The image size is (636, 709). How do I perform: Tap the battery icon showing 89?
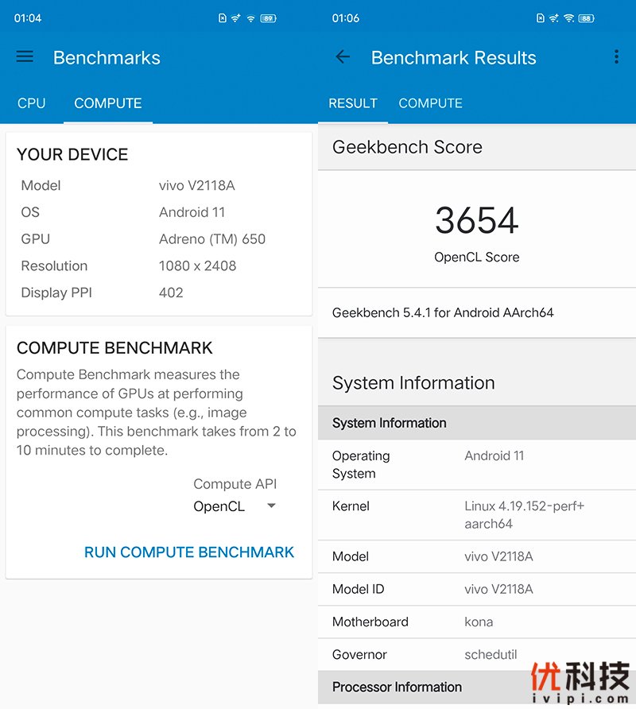269,18
